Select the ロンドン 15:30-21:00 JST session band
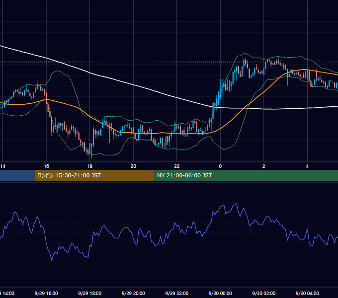The height and width of the screenshot is (298, 338). [x=94, y=175]
